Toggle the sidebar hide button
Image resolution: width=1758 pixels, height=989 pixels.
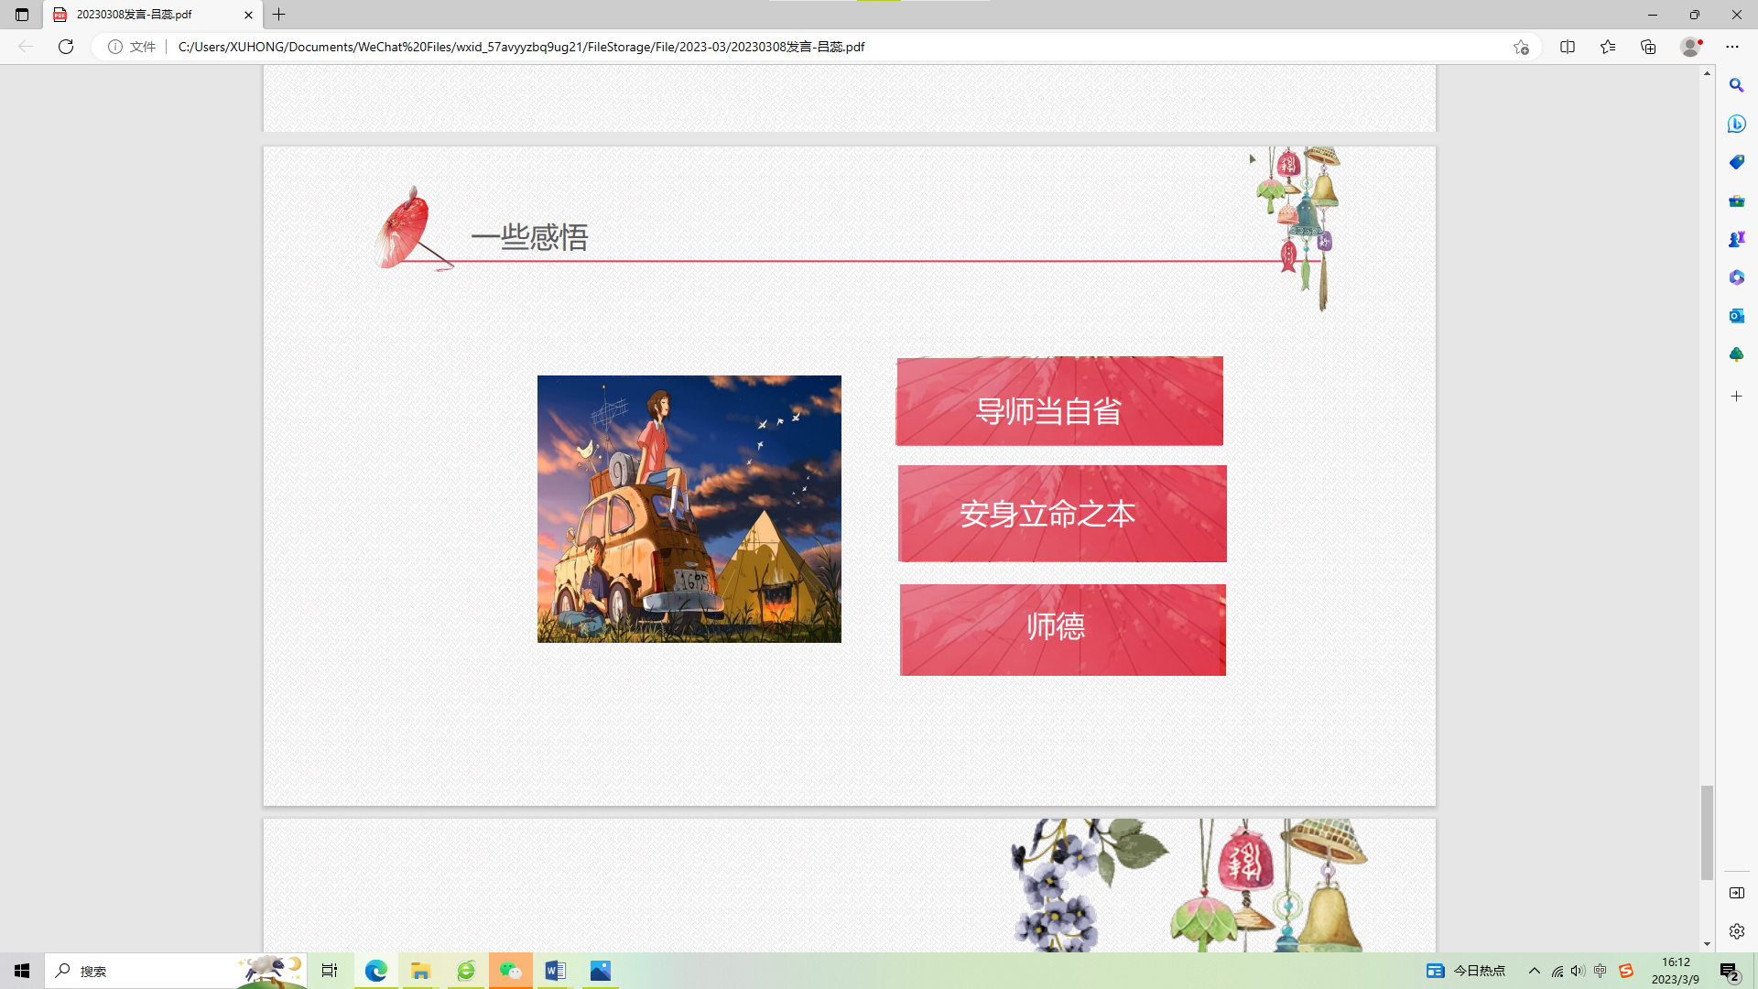coord(1736,893)
